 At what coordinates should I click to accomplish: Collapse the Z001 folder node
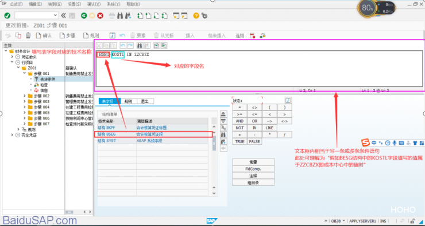click(18, 68)
